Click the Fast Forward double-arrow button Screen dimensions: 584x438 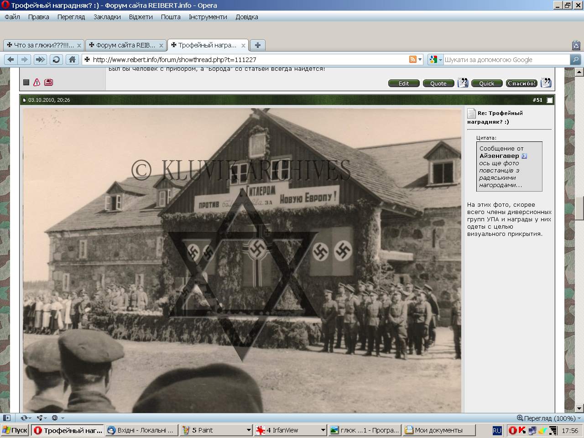point(40,59)
